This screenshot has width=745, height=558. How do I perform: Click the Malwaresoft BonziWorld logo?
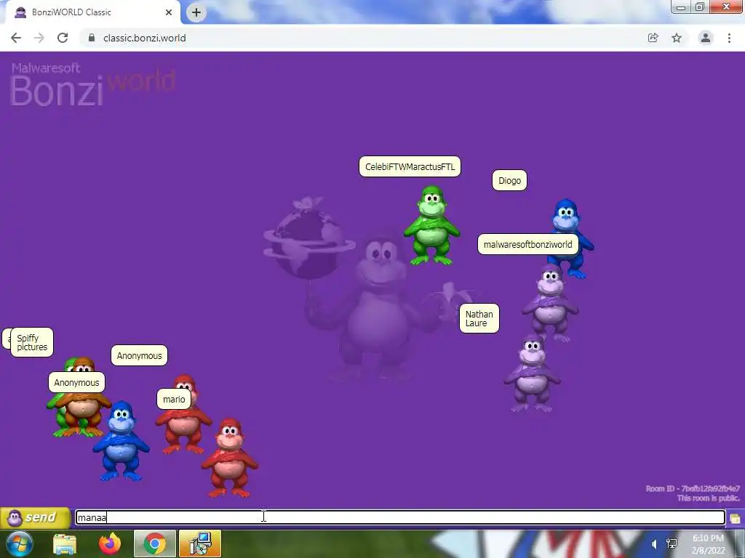(93, 84)
